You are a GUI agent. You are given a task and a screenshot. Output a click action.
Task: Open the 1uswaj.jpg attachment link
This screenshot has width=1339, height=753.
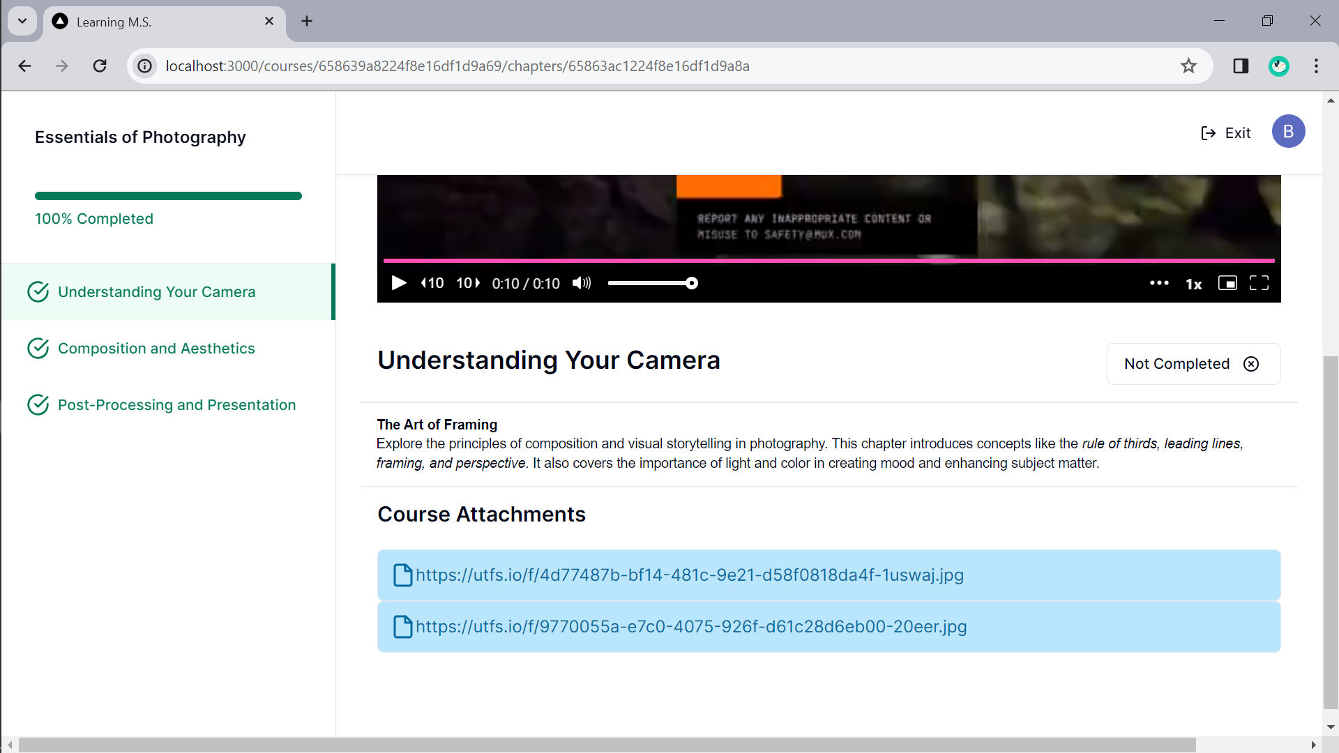689,575
